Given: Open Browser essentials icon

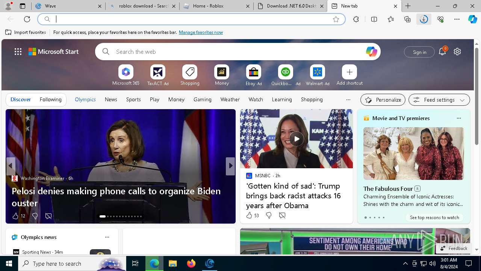Looking at the screenshot, I should [440, 19].
